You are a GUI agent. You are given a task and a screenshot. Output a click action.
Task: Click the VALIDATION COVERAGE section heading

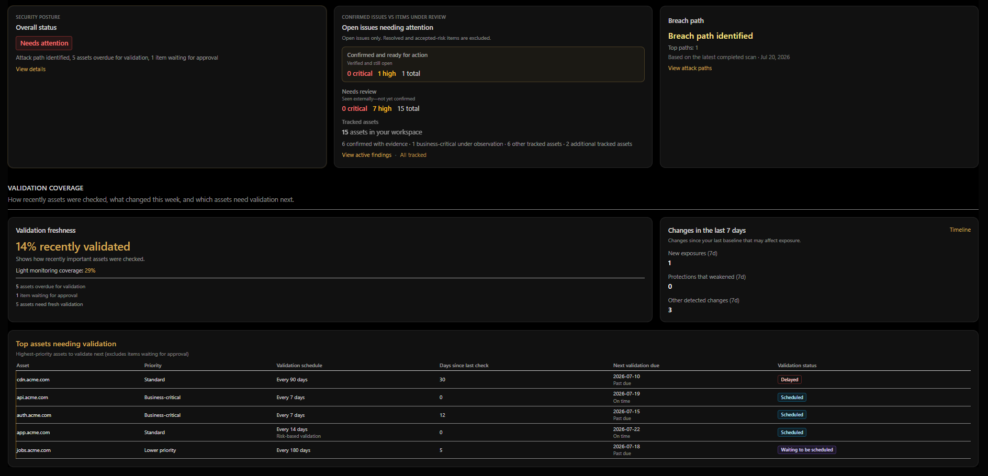[46, 188]
